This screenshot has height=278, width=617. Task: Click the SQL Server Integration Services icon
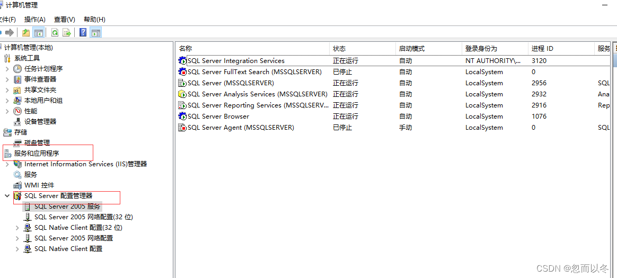182,61
